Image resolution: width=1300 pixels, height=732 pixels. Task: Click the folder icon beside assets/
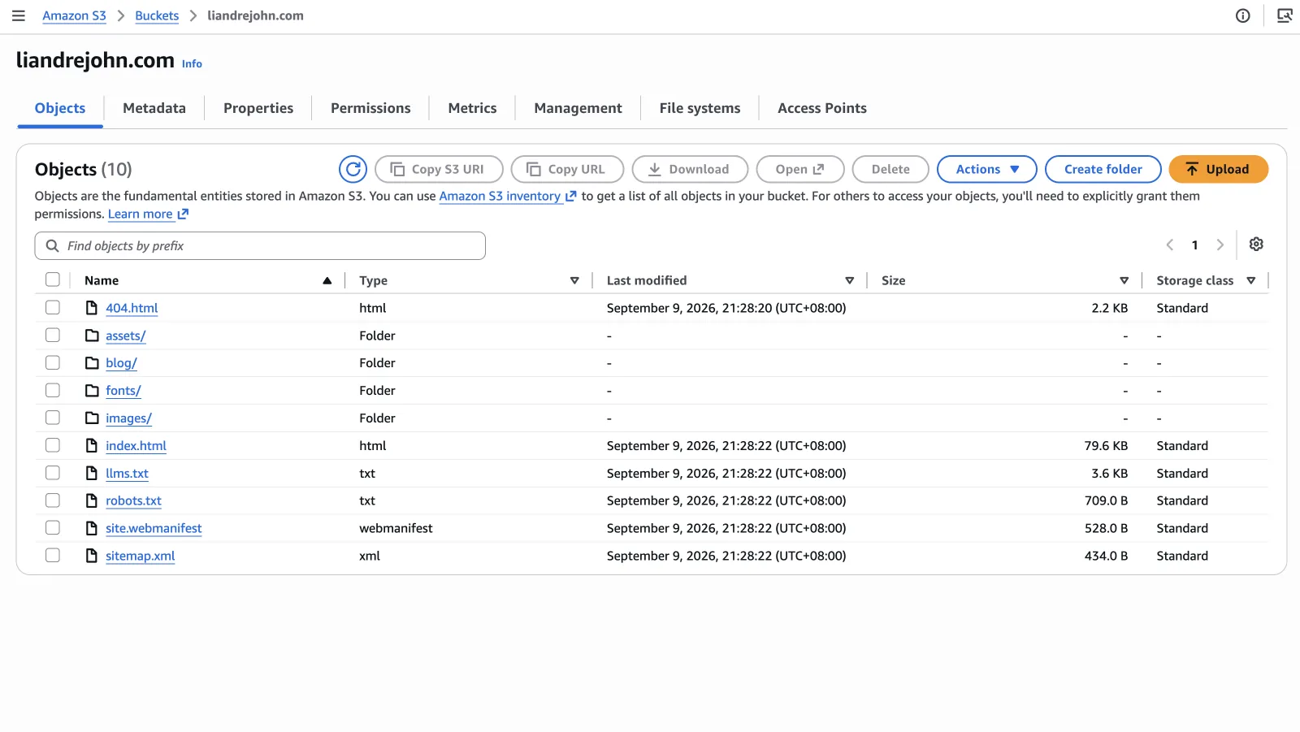click(92, 336)
